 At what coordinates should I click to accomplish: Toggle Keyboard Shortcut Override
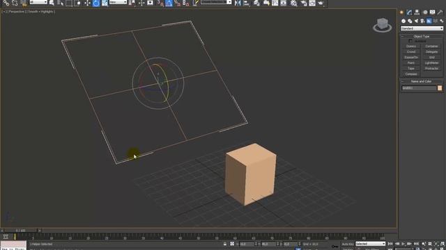point(150,3)
